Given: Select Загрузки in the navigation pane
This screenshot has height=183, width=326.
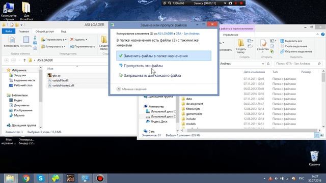Looking at the screenshot, I should (x=18, y=75).
